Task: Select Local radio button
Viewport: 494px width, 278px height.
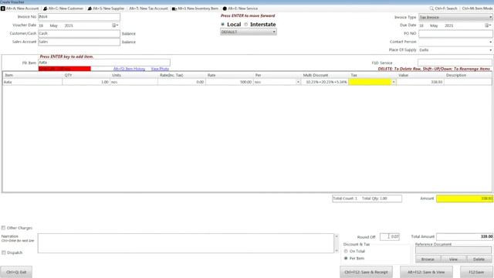Action: 223,24
